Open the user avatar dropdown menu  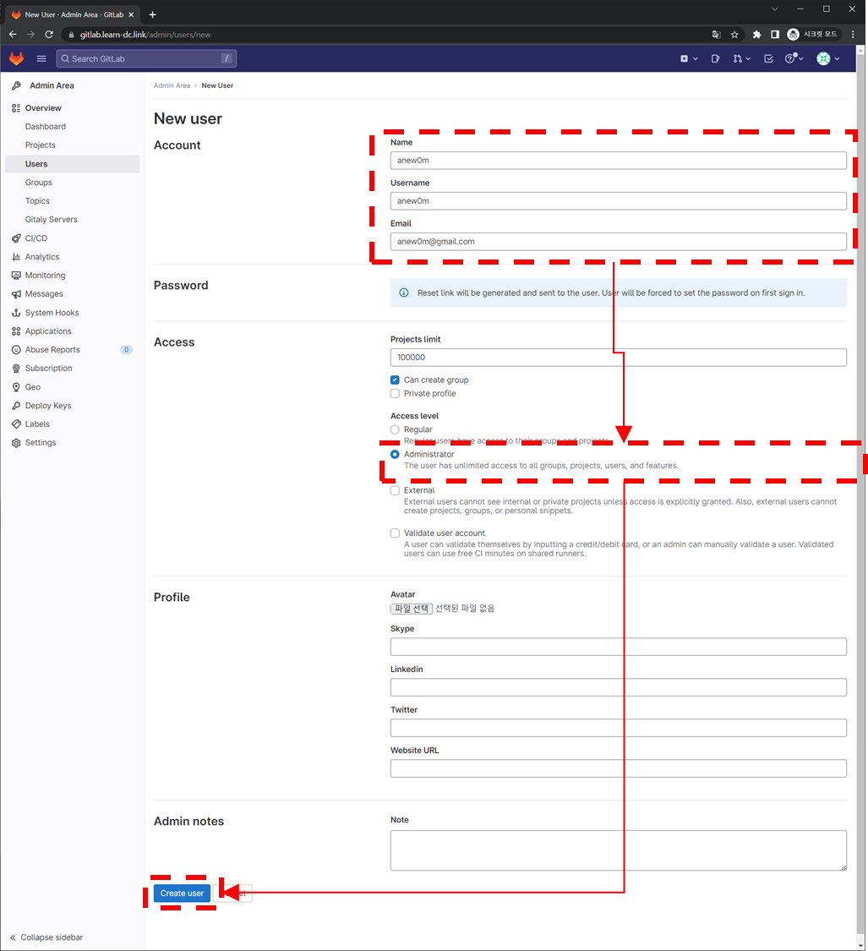[x=827, y=58]
